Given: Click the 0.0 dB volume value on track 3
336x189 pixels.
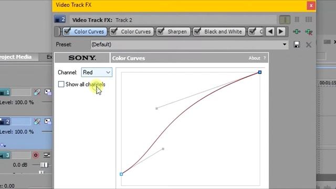Looking at the screenshot, I should (20, 165).
